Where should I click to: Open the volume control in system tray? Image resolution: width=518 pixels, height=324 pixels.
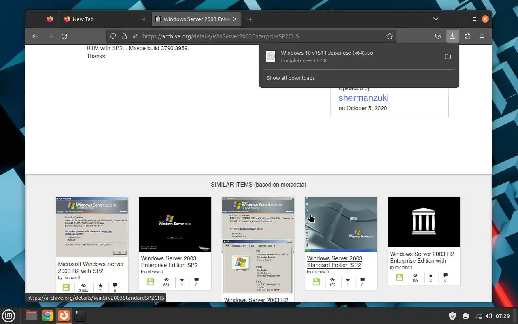point(489,316)
